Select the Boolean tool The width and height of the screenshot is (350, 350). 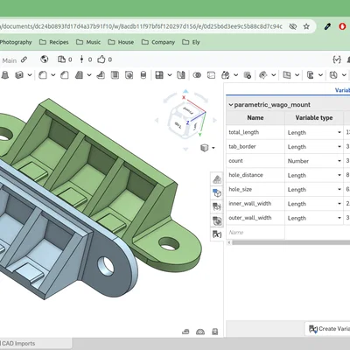pos(197,75)
